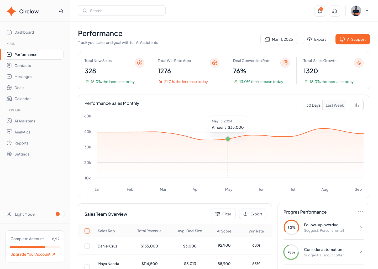Click Upgrade Your Account link
This screenshot has height=269, width=378.
[33, 254]
